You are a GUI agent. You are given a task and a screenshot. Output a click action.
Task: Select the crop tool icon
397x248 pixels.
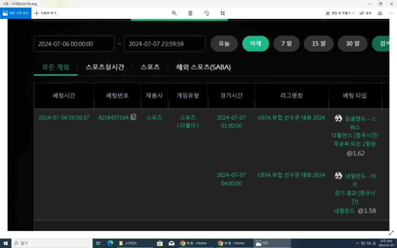click(223, 13)
